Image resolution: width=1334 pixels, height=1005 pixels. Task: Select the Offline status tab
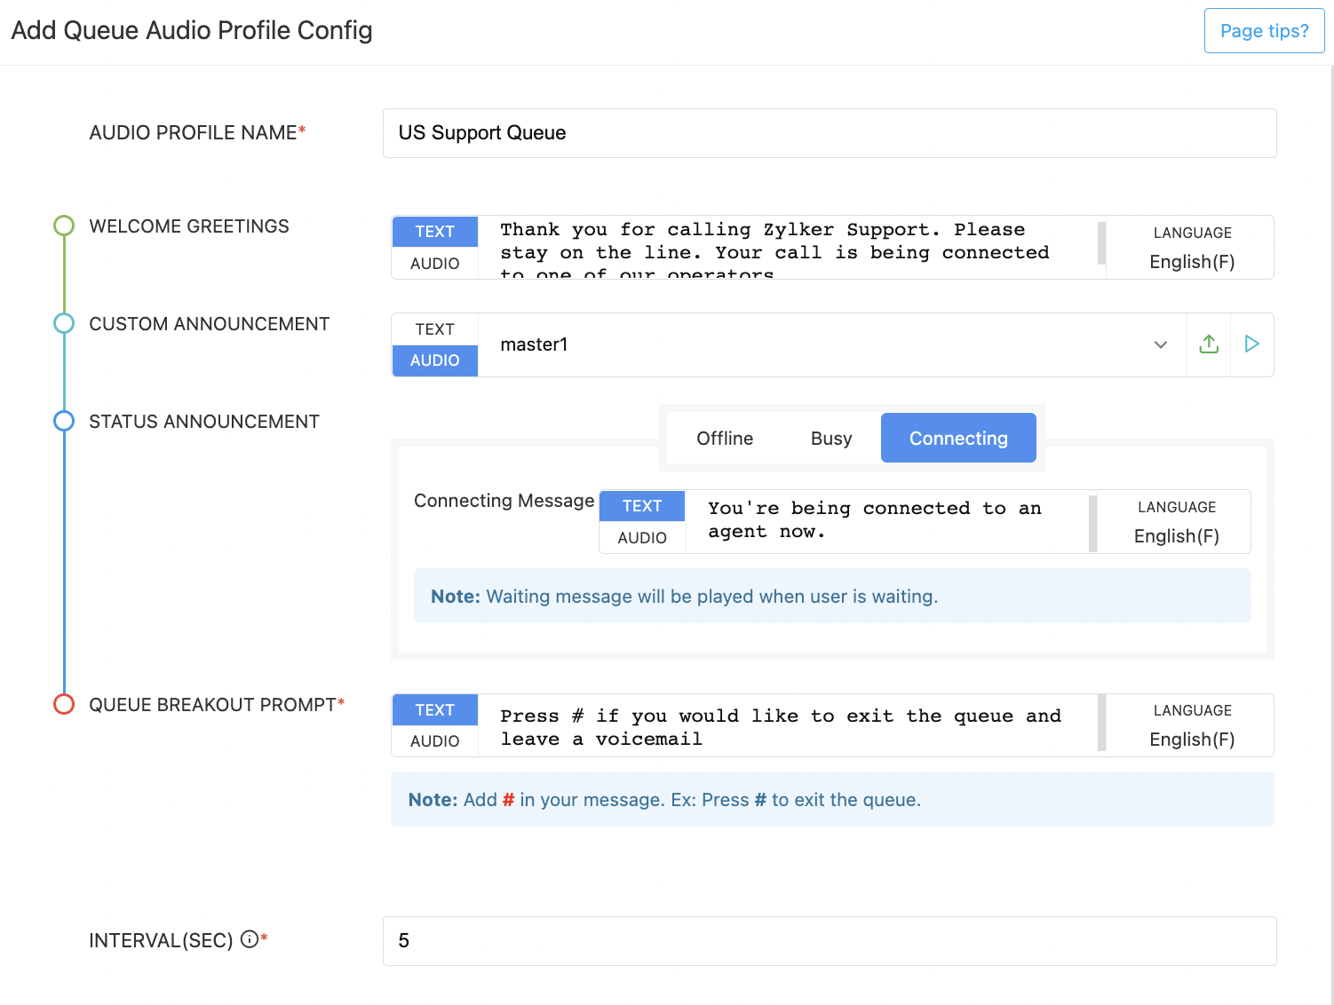(x=725, y=439)
